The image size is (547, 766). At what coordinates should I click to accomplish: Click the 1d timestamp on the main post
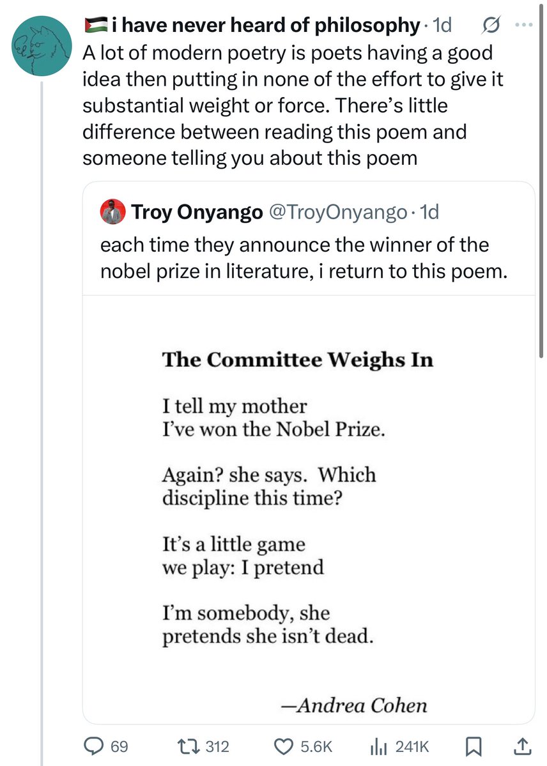[x=442, y=25]
